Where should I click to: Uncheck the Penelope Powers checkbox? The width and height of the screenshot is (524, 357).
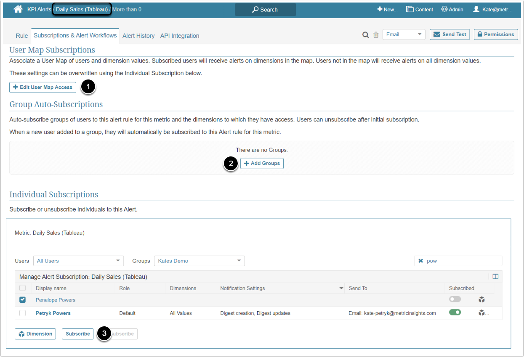click(23, 300)
